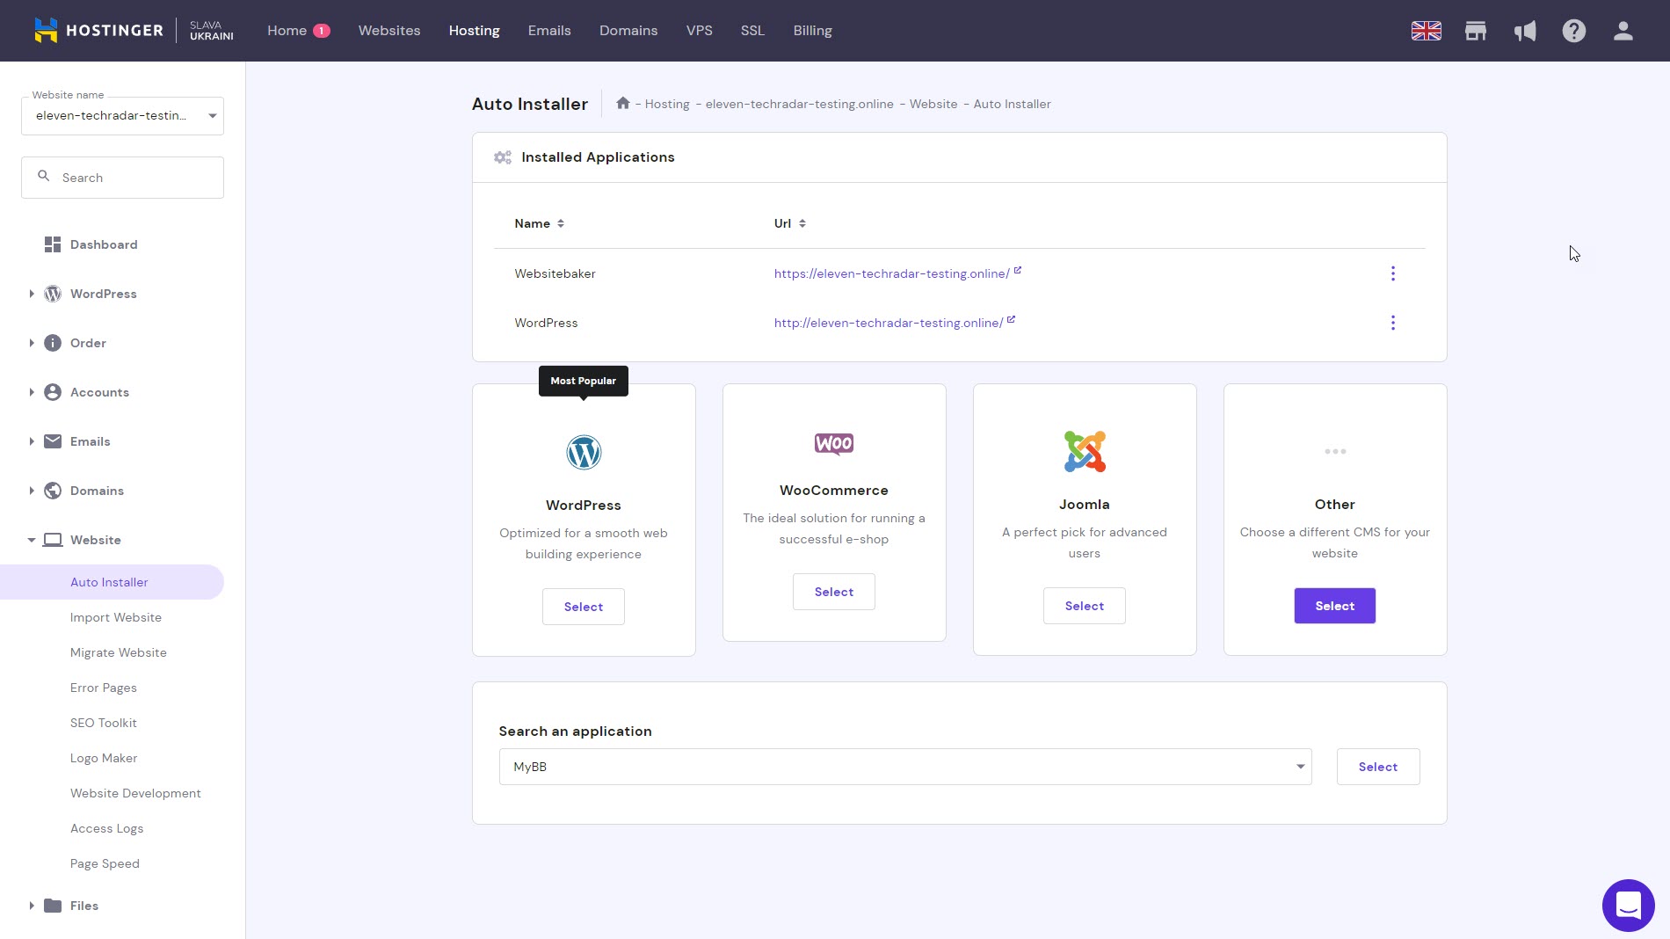Image resolution: width=1670 pixels, height=939 pixels.
Task: Select WooCommerce for installation
Action: click(x=834, y=592)
